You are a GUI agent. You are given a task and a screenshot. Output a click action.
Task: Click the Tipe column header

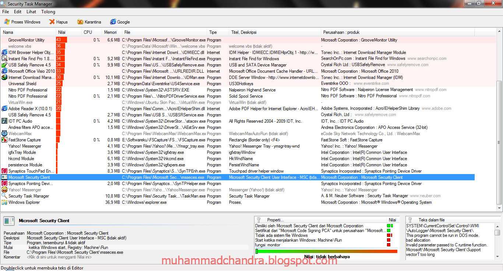[x=218, y=32]
